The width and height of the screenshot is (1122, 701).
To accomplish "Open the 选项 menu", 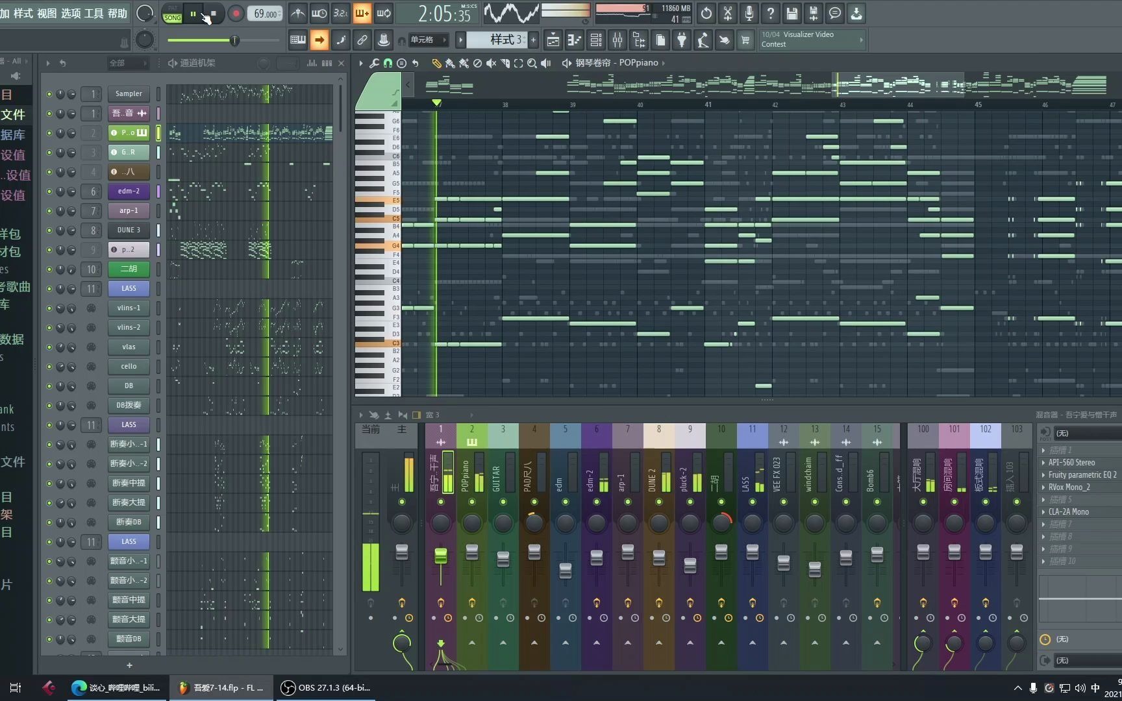I will [x=71, y=13].
